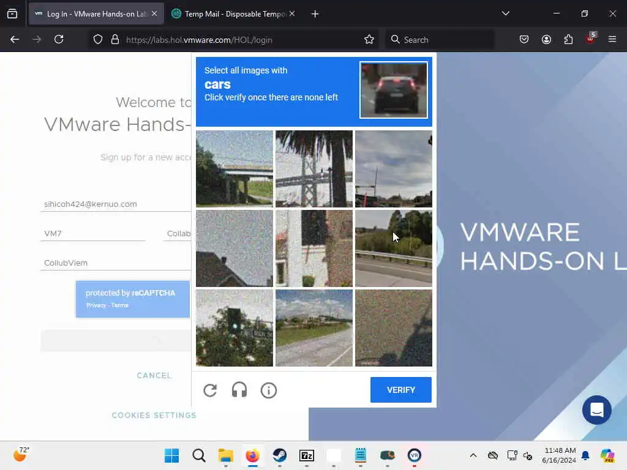Reload the current browser page

(59, 40)
